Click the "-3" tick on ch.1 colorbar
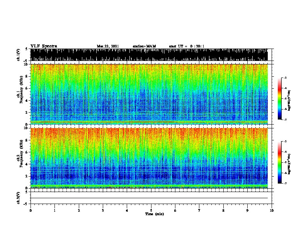Screen dimensions: 306x236 [285, 78]
